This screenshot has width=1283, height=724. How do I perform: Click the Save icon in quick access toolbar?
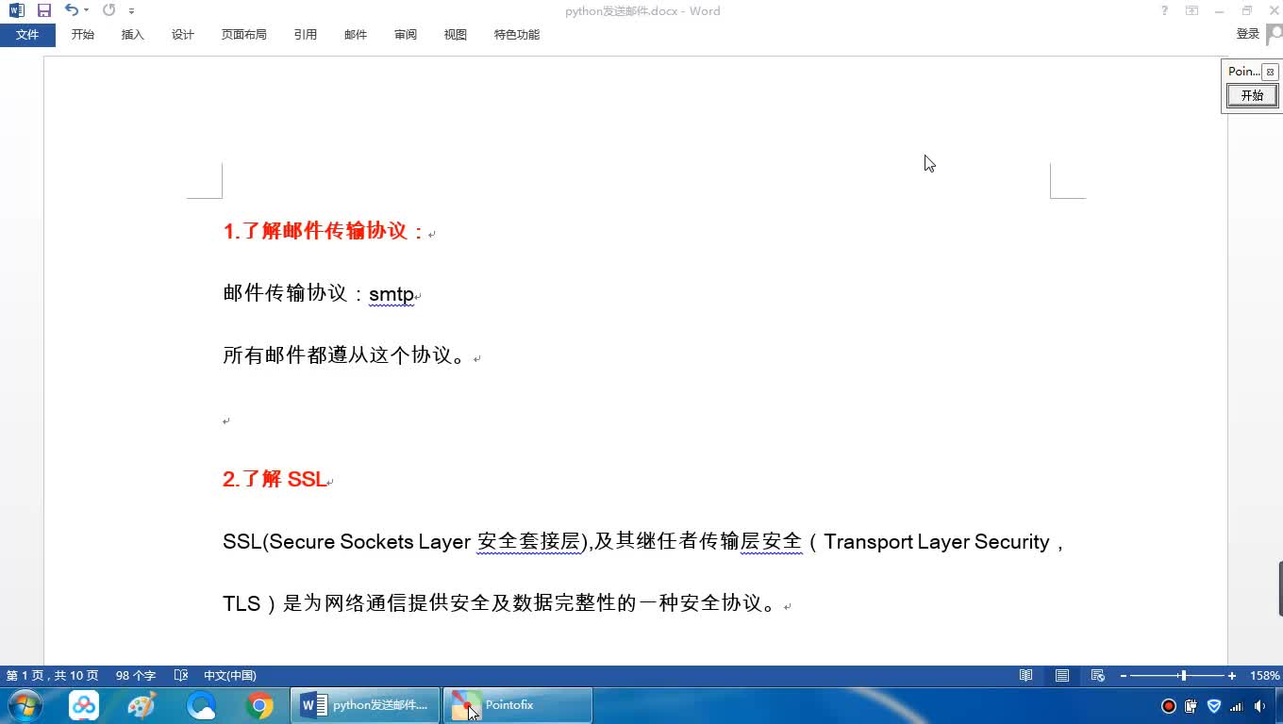(44, 10)
